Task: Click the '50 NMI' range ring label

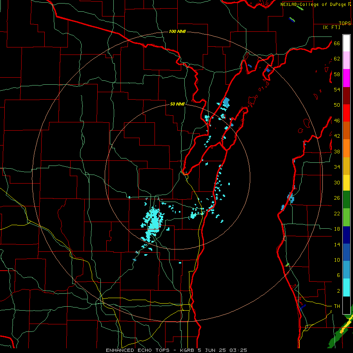Action: tap(177, 104)
